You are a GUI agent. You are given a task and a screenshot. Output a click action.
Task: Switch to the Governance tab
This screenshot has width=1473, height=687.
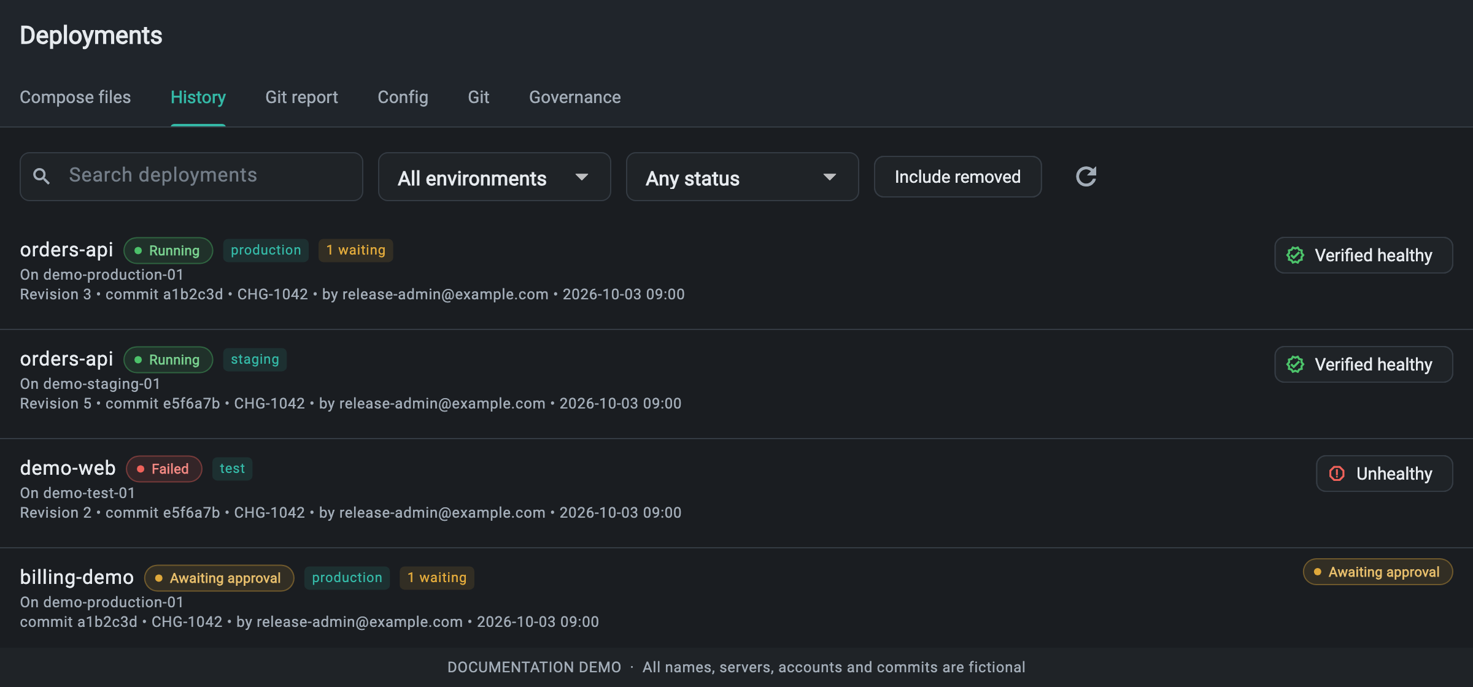click(574, 97)
